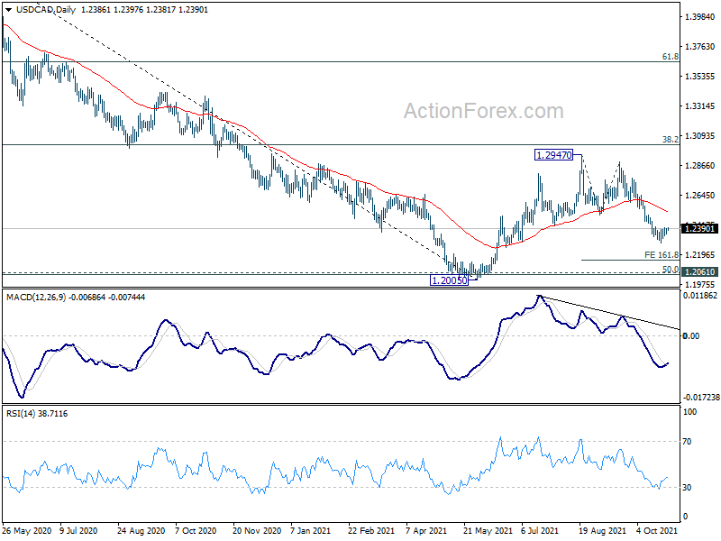Click the small triangle beside USDCAD,Daily title
This screenshot has height=541, width=721.
pyautogui.click(x=8, y=7)
